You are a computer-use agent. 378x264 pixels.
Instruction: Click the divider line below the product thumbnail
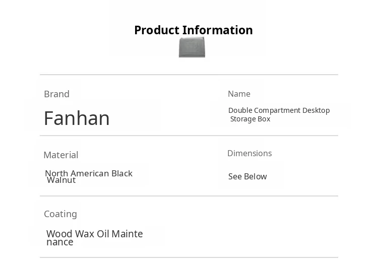[x=189, y=75]
